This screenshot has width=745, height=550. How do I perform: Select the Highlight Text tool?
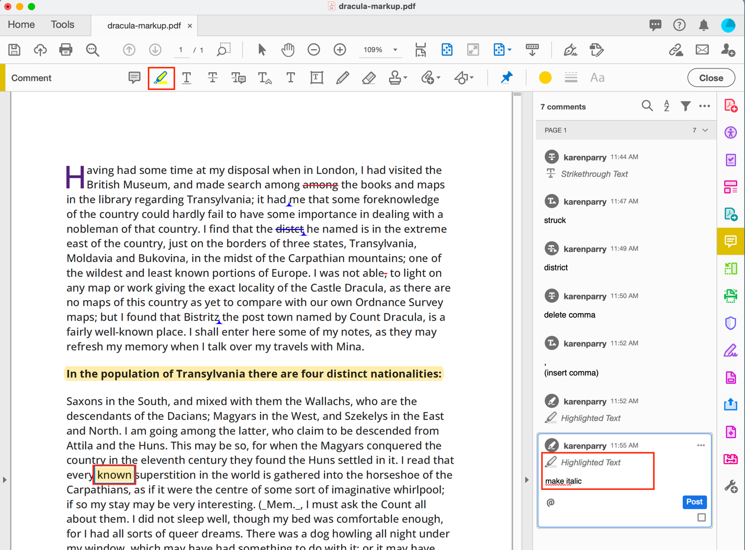161,78
